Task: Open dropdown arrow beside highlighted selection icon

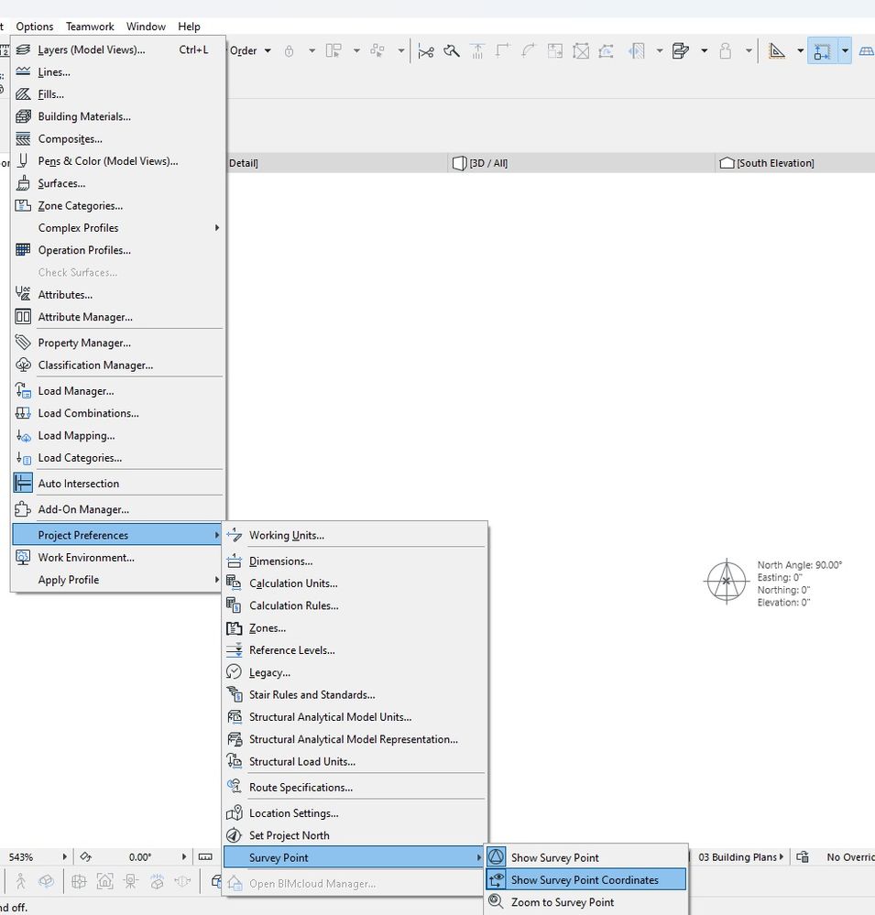Action: click(845, 50)
